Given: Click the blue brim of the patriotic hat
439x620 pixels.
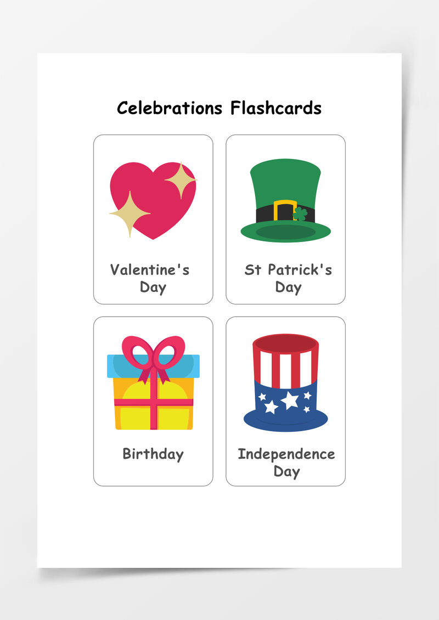Looking at the screenshot, I should [285, 421].
